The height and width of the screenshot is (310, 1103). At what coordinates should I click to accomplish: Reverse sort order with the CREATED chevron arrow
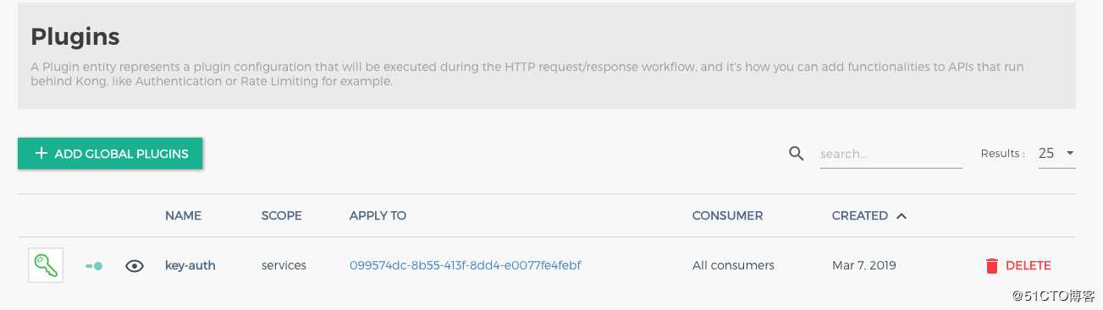pos(902,215)
